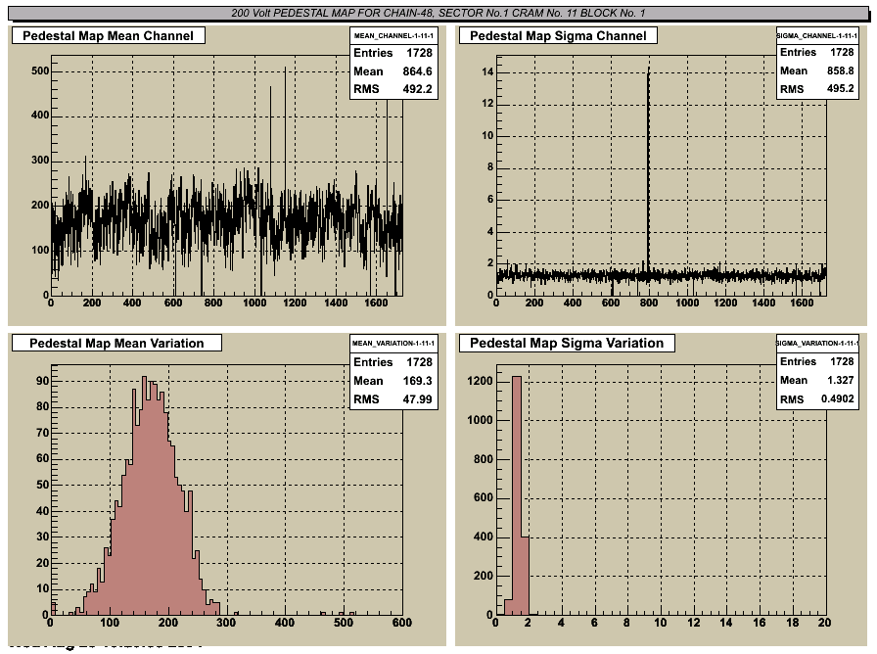Click Entries 1728 in the SIGMA_CHANNEL stats box

point(817,53)
